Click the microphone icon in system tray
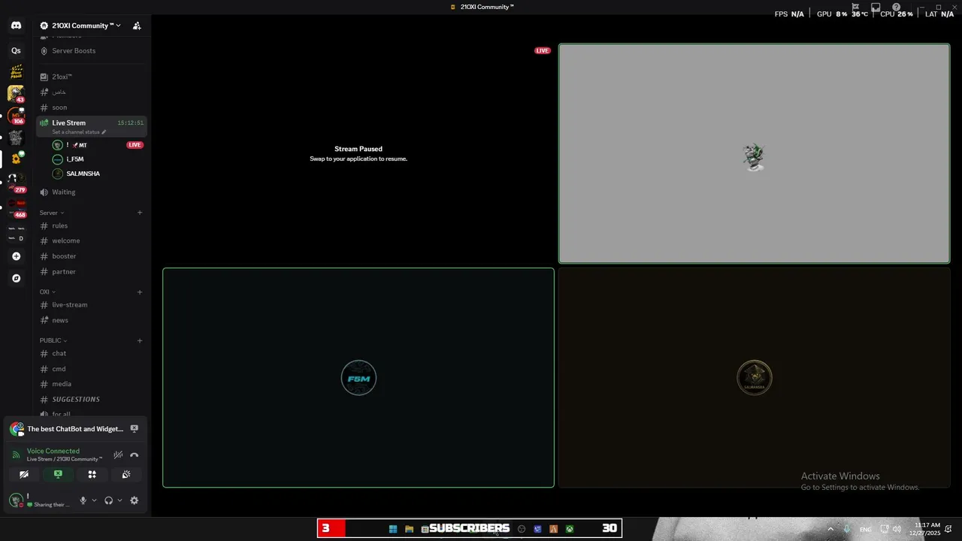The height and width of the screenshot is (541, 962). 847,529
